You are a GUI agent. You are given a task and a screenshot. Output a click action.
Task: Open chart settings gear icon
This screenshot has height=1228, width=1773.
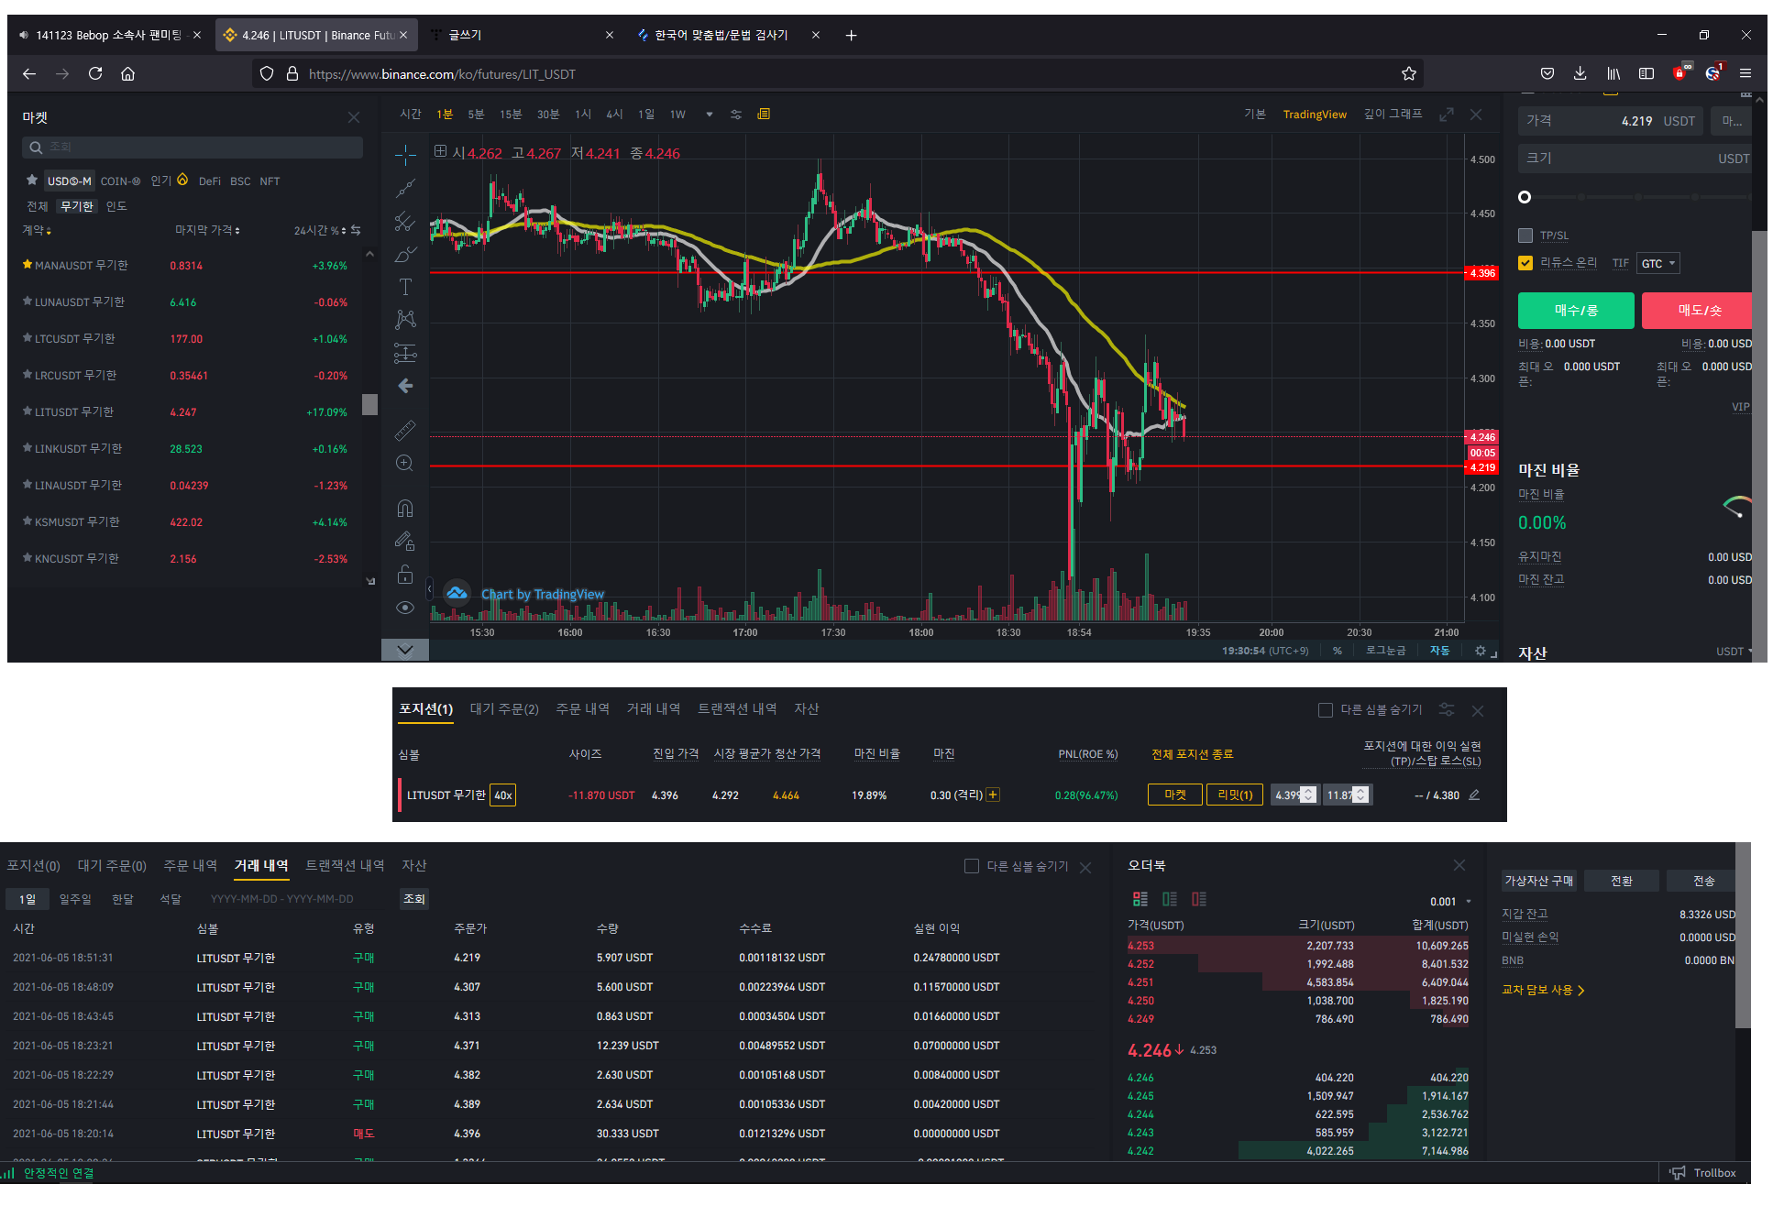pyautogui.click(x=1480, y=651)
